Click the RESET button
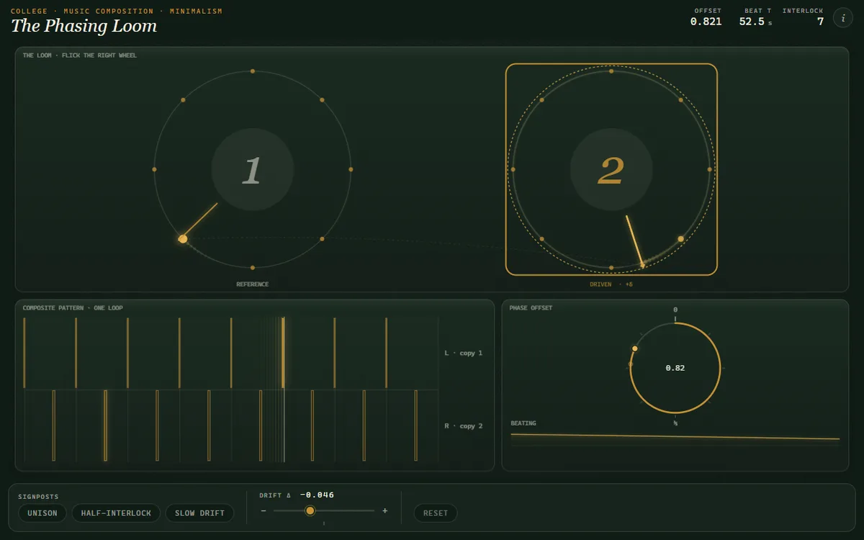The height and width of the screenshot is (540, 864). coord(436,513)
